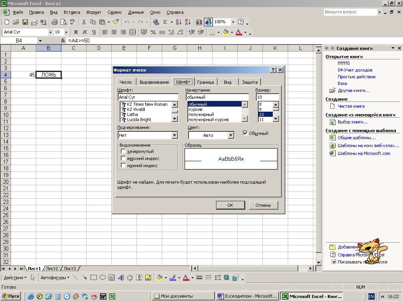Switch to the Граница tab

pyautogui.click(x=205, y=82)
